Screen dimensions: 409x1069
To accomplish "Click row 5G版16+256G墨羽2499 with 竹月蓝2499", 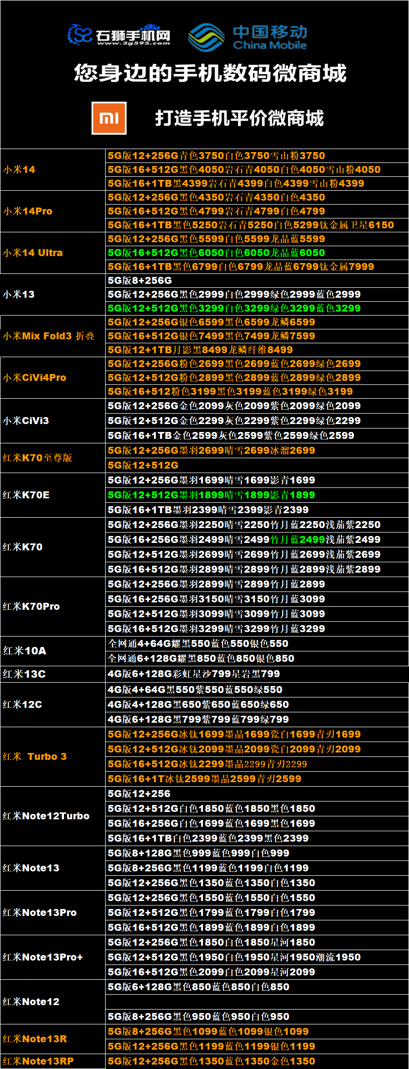I will tap(257, 539).
